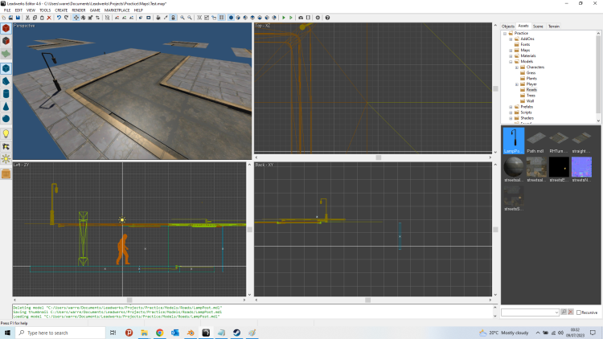
Task: Click the Save floppy disk icon
Action: coord(19,17)
